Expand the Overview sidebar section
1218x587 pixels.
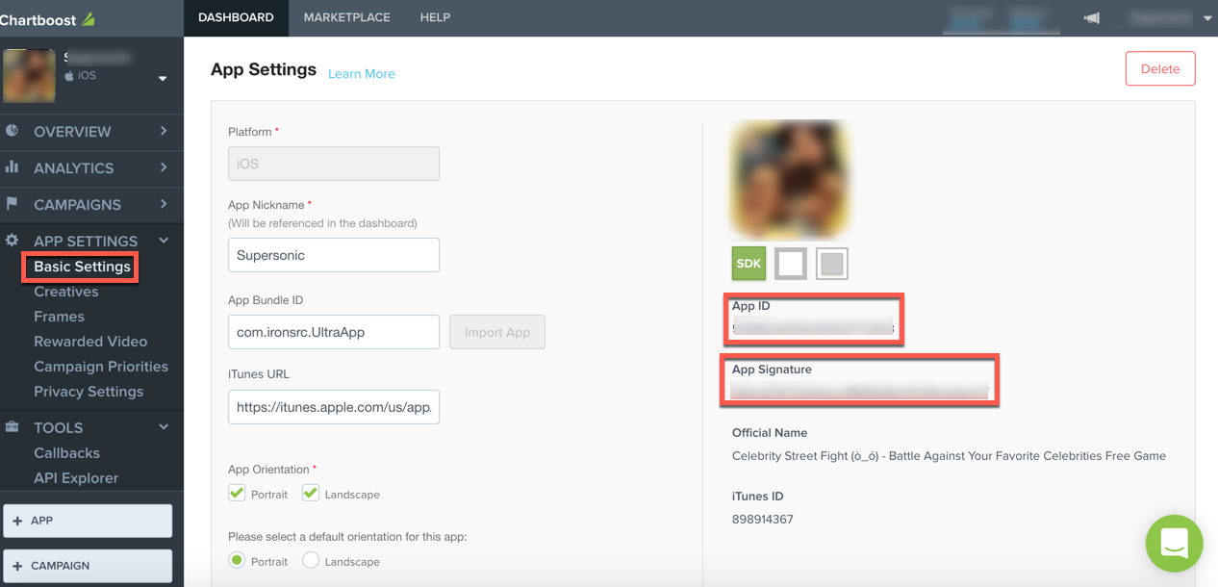tap(164, 131)
